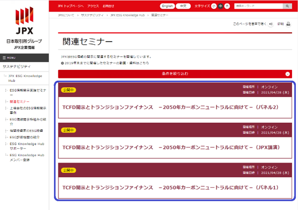Open ESG情報開示枠組みの紹介 sidebar item

(x=28, y=122)
